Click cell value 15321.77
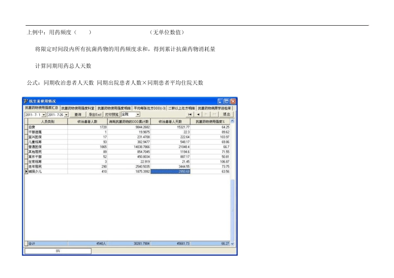394x278 pixels. pyautogui.click(x=183, y=127)
